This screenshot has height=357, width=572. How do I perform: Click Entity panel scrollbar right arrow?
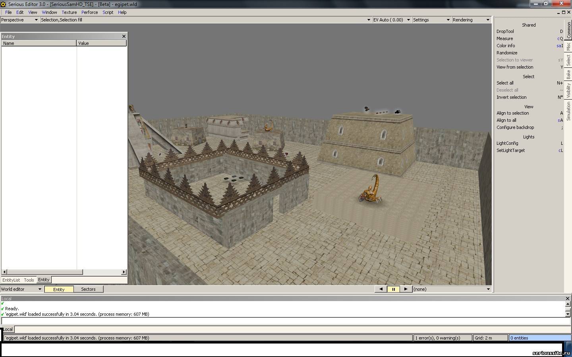(124, 272)
